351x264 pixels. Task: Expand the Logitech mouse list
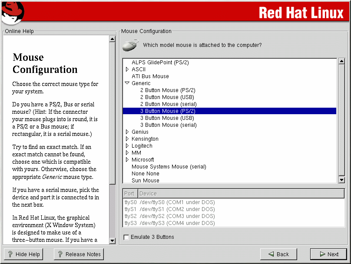(x=127, y=146)
